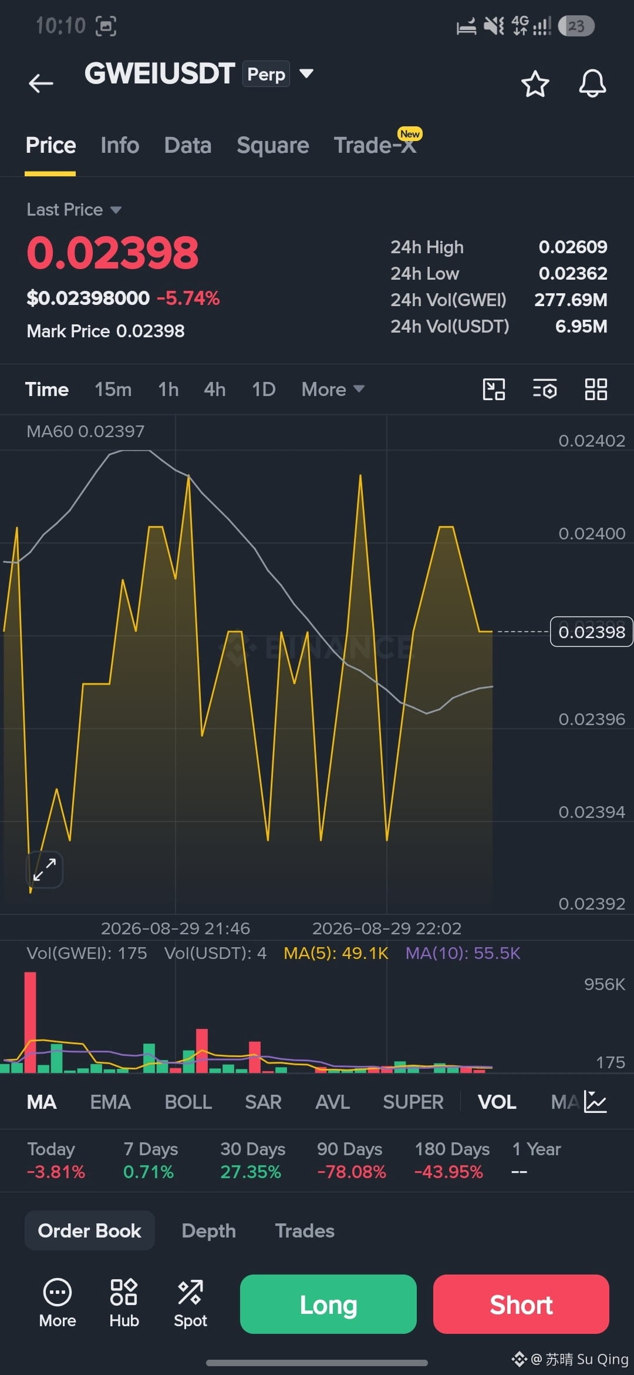
Task: Tap the 90 Days -78.08% performance
Action: (351, 1160)
